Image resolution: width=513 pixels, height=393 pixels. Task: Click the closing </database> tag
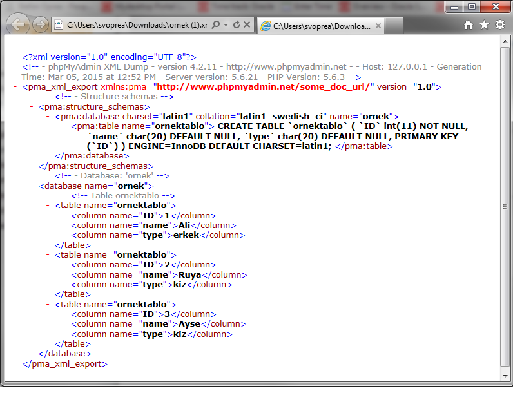(65, 354)
